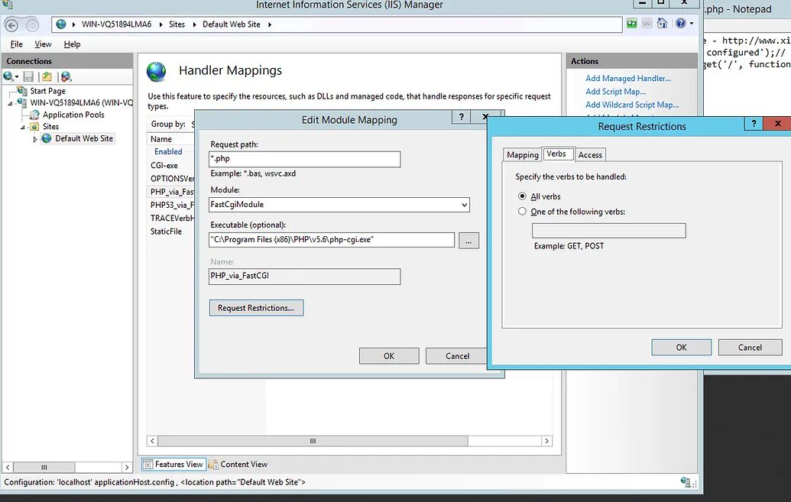
Task: Switch to the Verbs tab
Action: pos(557,154)
